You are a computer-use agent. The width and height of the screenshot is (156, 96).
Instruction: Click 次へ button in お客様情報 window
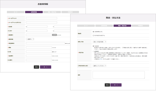click(45, 67)
